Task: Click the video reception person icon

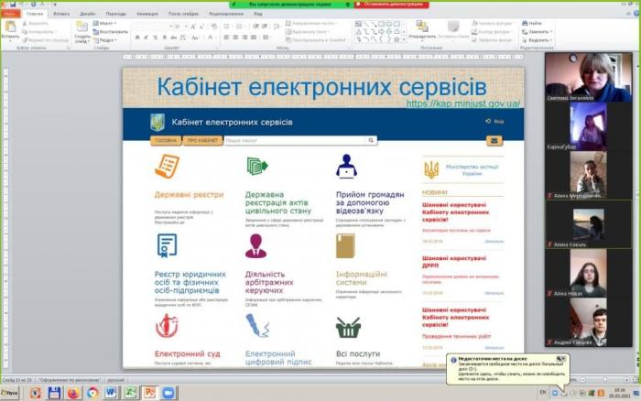Action: coord(346,166)
